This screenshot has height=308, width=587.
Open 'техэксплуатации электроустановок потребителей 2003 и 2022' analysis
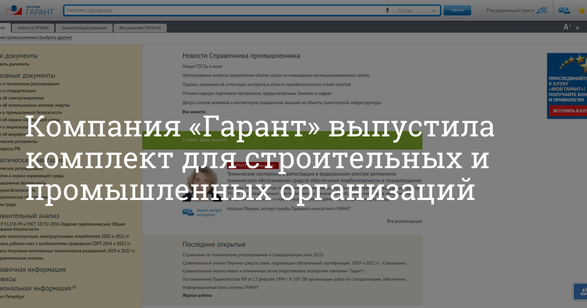[66, 236]
